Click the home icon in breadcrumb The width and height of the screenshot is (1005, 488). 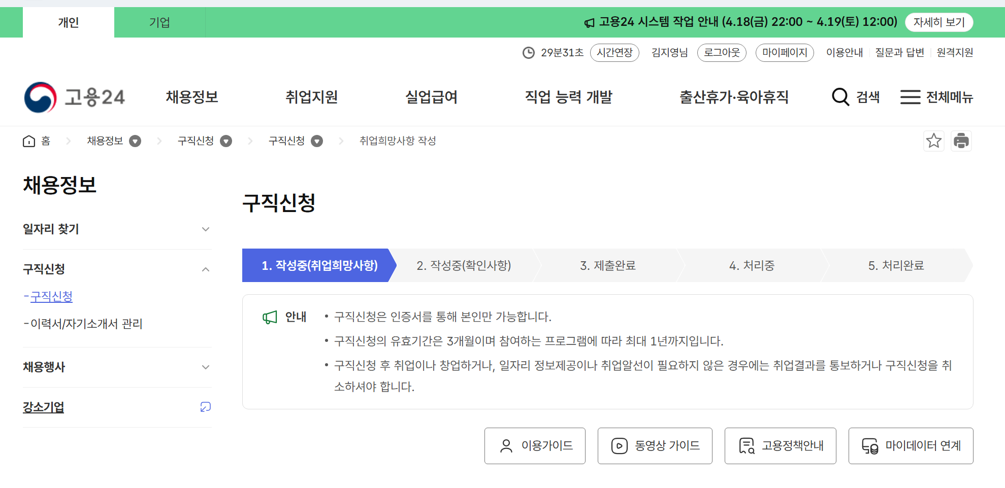pos(29,141)
